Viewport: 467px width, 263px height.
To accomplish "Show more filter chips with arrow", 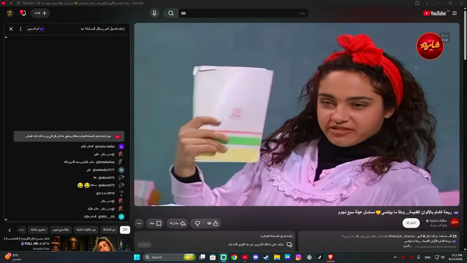I will click(9, 230).
